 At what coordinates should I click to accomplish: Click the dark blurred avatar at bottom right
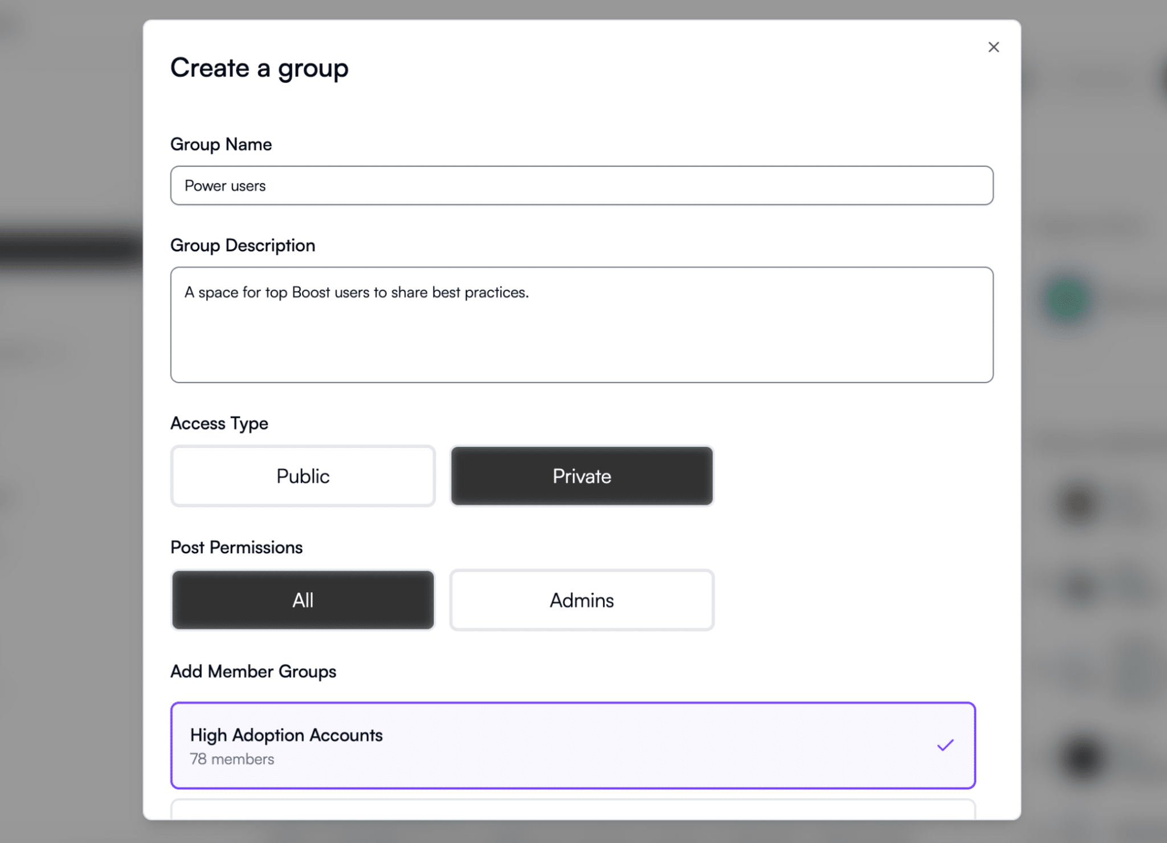click(1082, 759)
